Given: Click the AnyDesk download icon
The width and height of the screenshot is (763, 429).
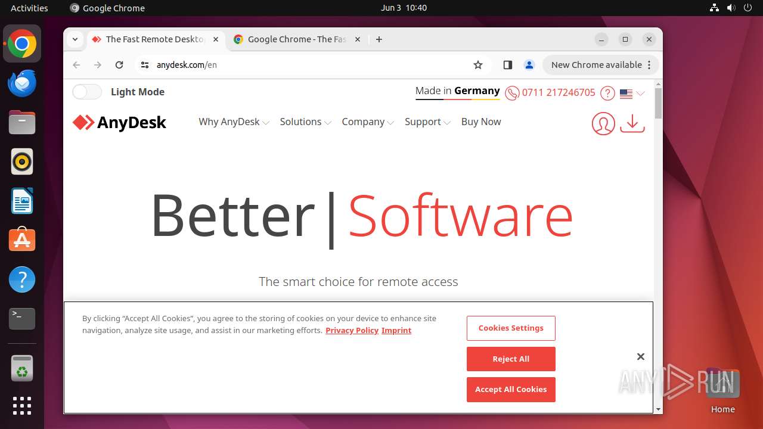Looking at the screenshot, I should tap(632, 123).
